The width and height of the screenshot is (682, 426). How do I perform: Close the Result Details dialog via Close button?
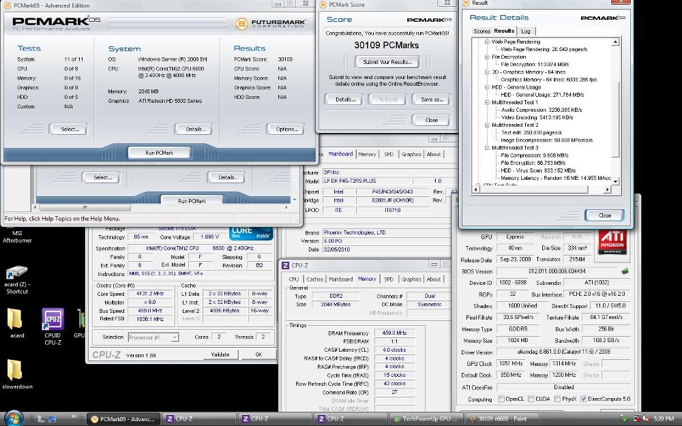tap(604, 215)
